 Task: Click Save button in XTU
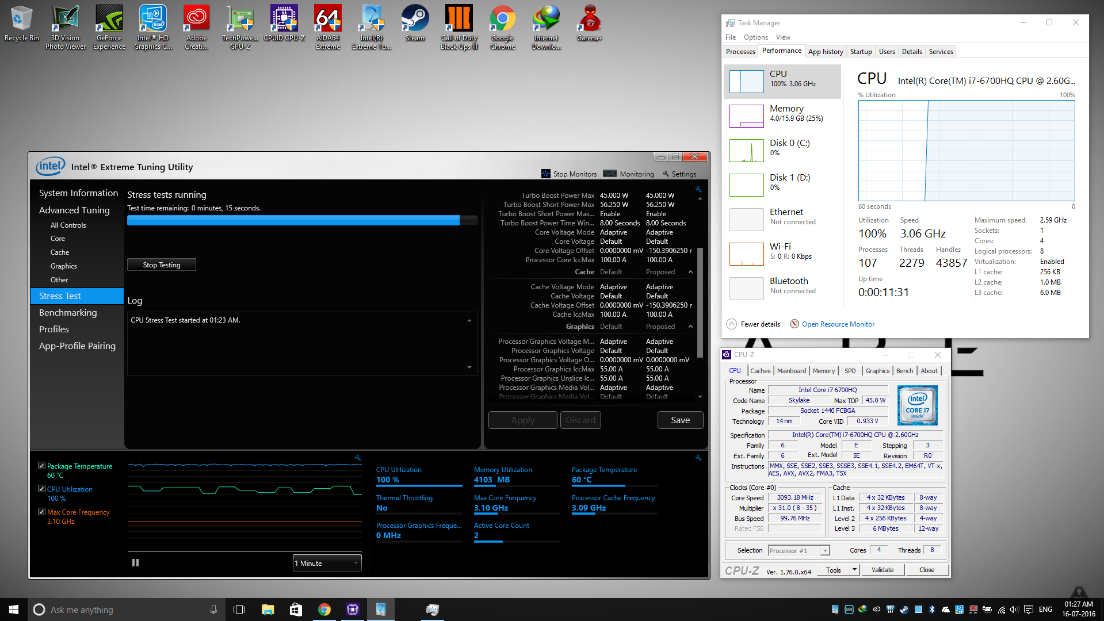pos(680,420)
